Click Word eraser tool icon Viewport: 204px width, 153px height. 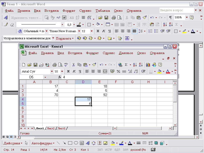point(12,24)
